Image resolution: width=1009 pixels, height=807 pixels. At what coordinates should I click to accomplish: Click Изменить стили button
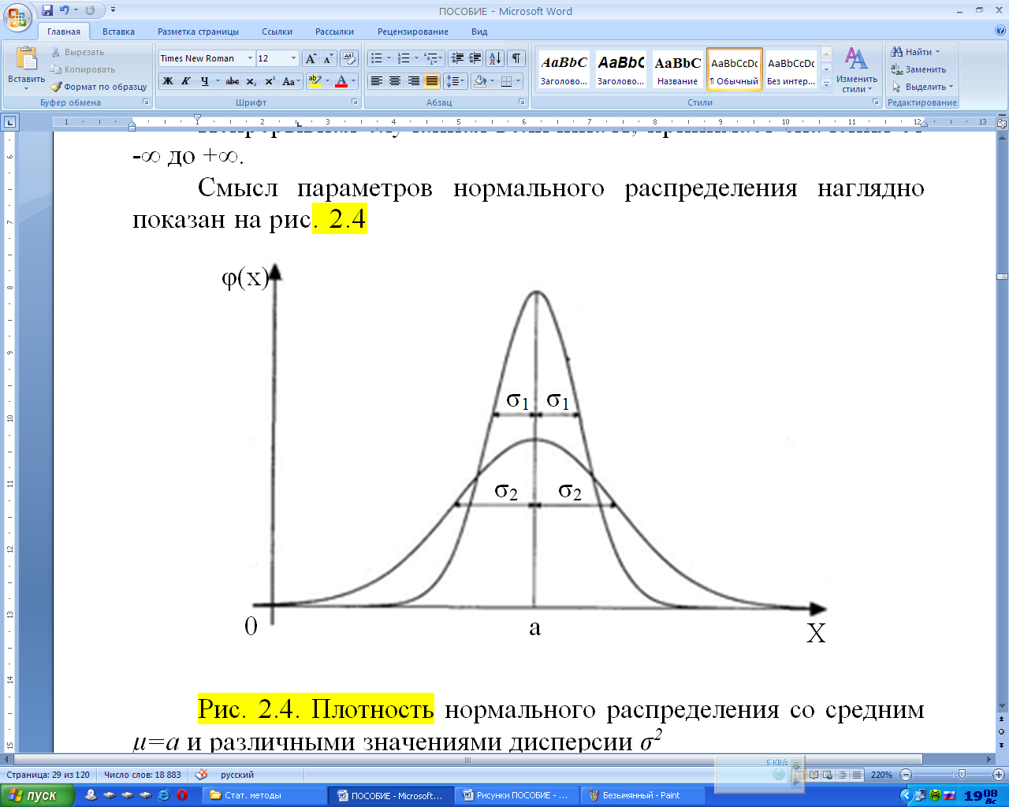pos(857,69)
